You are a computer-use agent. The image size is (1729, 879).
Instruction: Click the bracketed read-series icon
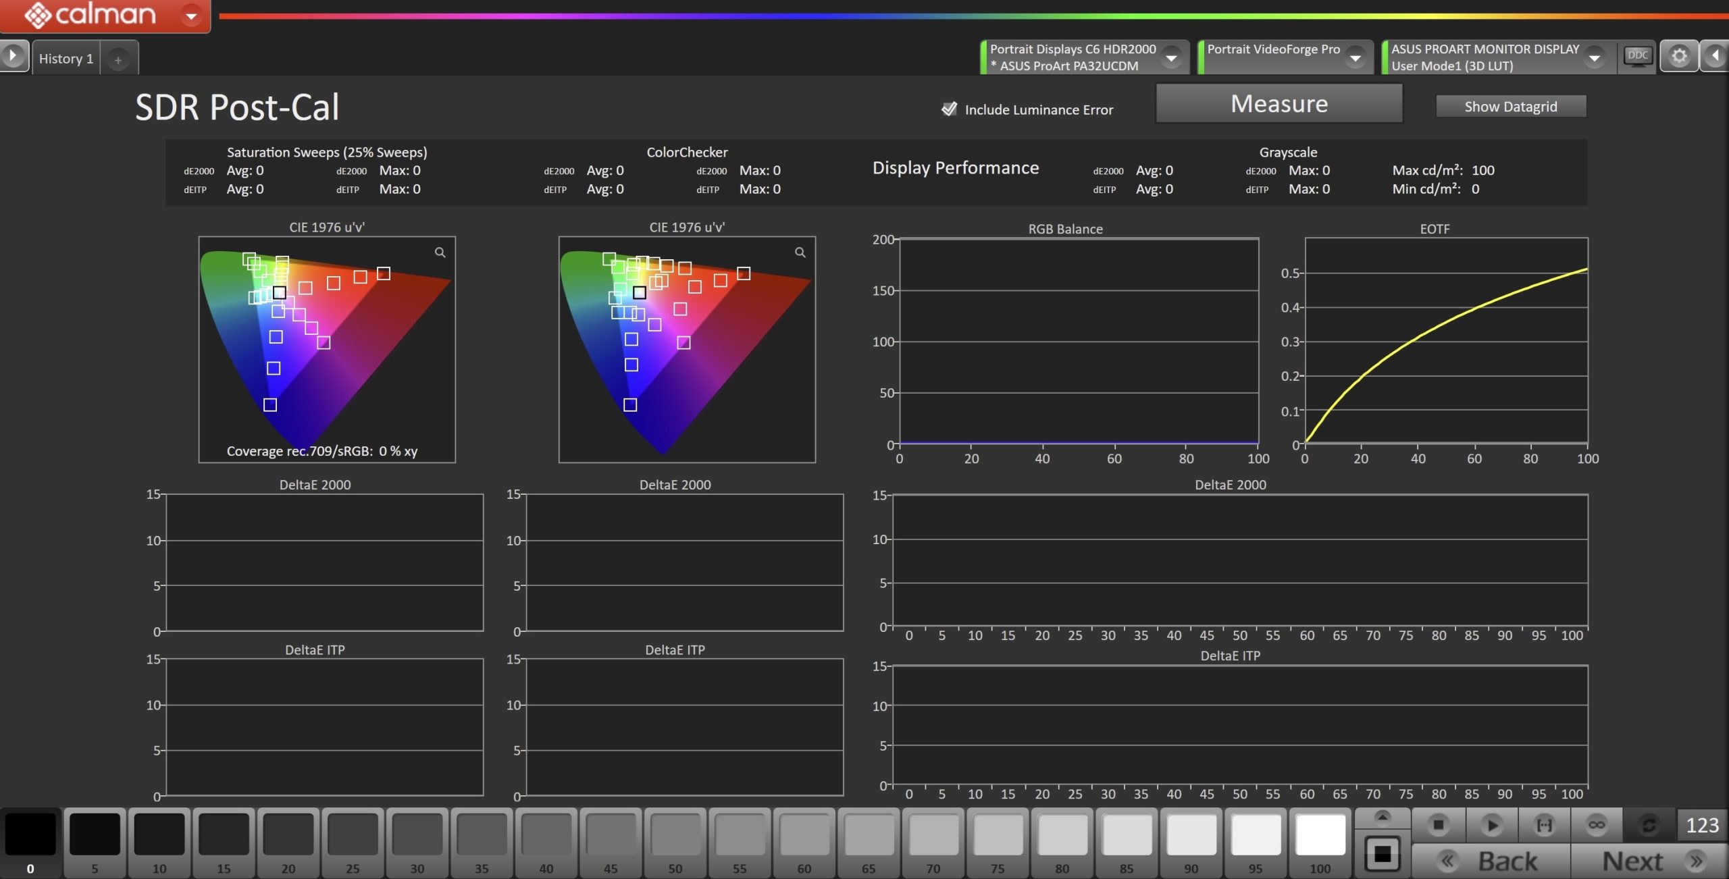coord(1544,825)
